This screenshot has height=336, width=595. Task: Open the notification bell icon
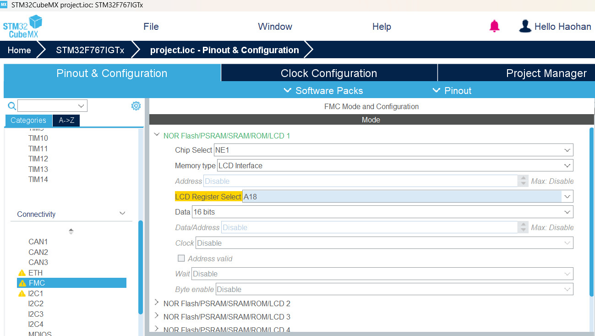click(x=494, y=26)
